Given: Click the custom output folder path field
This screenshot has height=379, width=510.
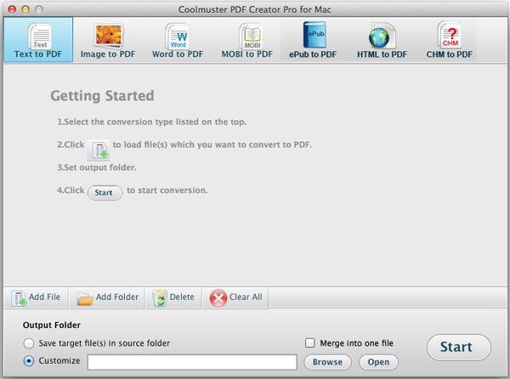Looking at the screenshot, I should coord(192,362).
